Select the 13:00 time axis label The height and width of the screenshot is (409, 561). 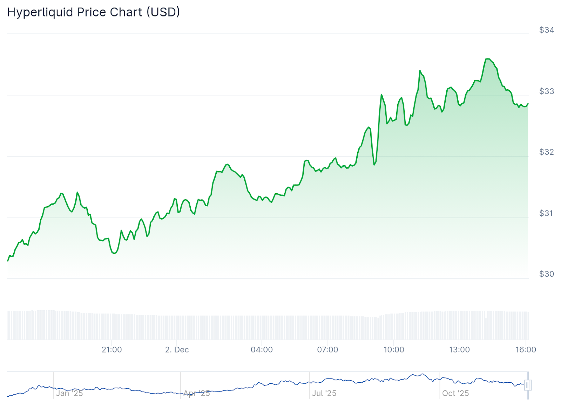pyautogui.click(x=459, y=349)
